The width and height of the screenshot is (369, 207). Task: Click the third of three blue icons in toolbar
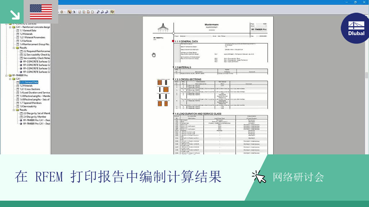tap(107, 12)
